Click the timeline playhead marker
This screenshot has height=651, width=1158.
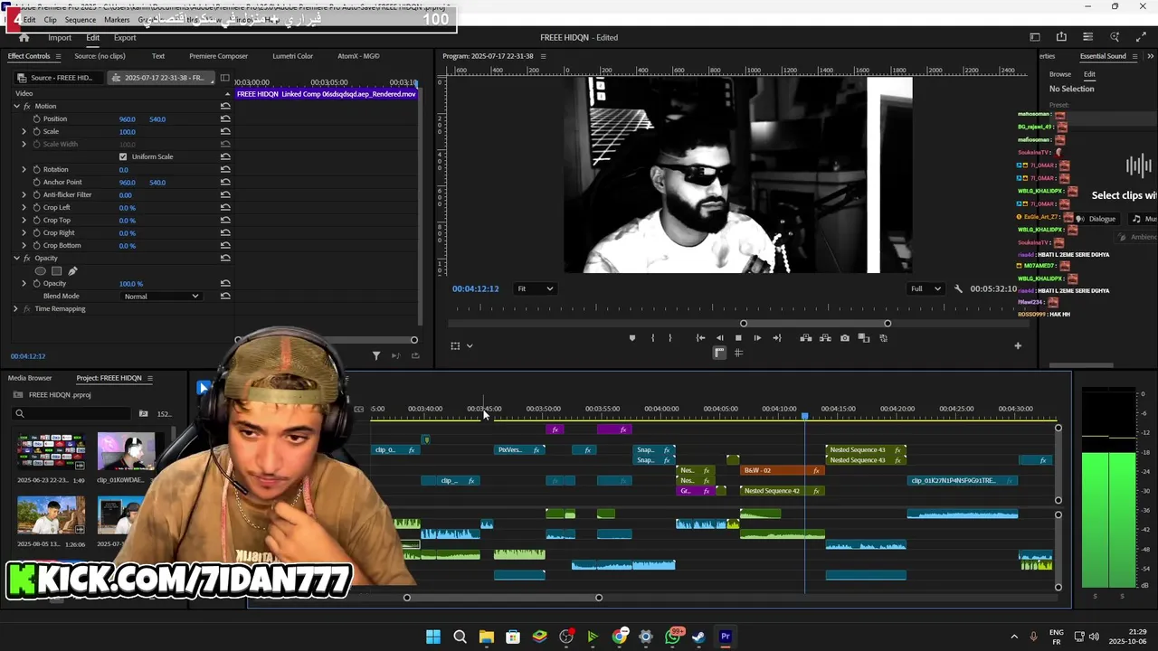[x=804, y=416]
